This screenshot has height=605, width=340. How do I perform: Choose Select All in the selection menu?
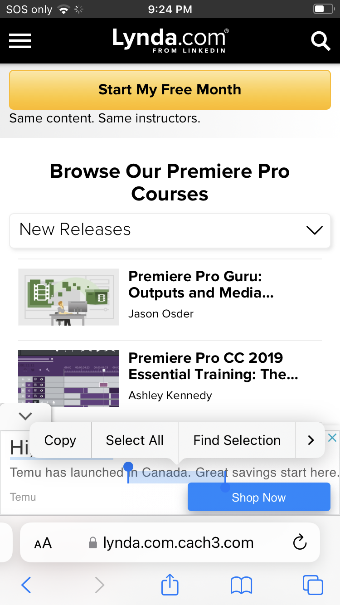(135, 440)
